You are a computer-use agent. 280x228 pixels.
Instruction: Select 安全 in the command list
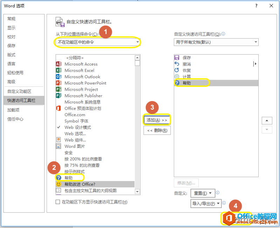pyautogui.click(x=95, y=153)
